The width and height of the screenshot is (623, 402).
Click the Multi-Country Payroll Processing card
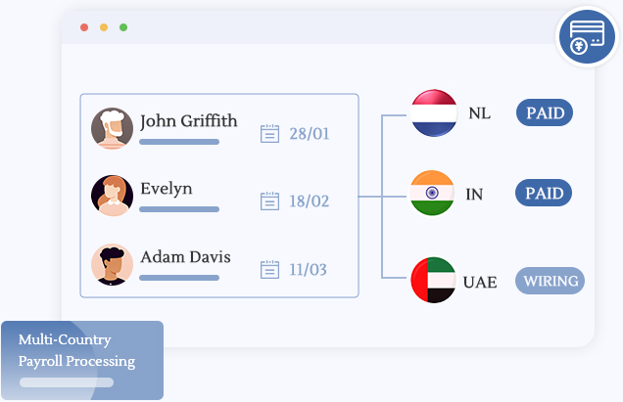click(x=82, y=360)
